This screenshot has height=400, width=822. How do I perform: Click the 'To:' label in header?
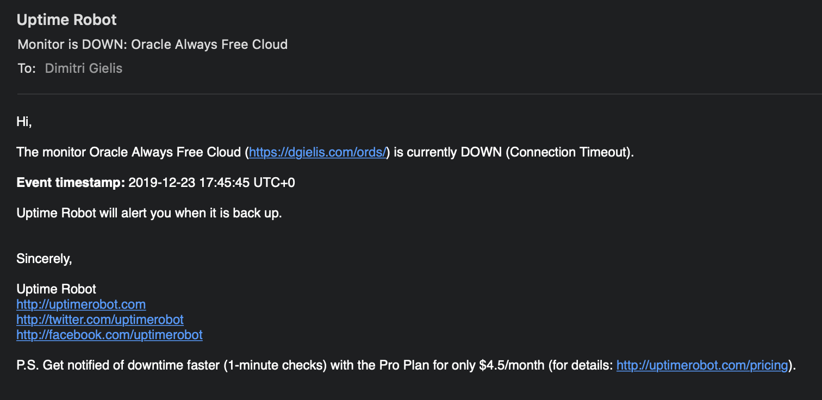tap(27, 68)
